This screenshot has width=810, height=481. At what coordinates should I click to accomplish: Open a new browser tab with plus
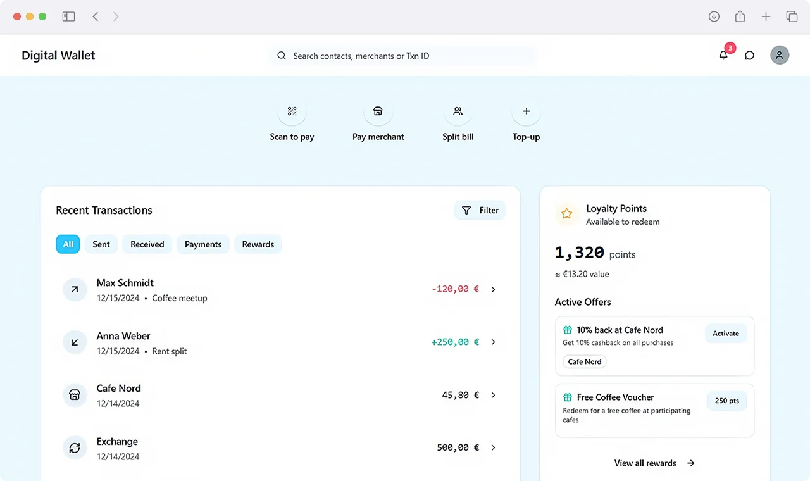[x=766, y=16]
